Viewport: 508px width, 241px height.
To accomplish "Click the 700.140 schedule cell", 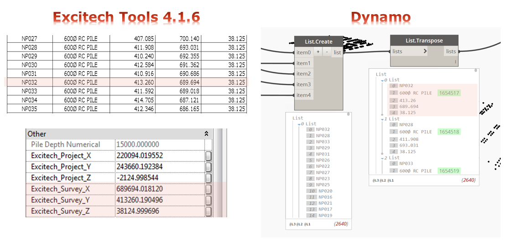I will pos(178,39).
